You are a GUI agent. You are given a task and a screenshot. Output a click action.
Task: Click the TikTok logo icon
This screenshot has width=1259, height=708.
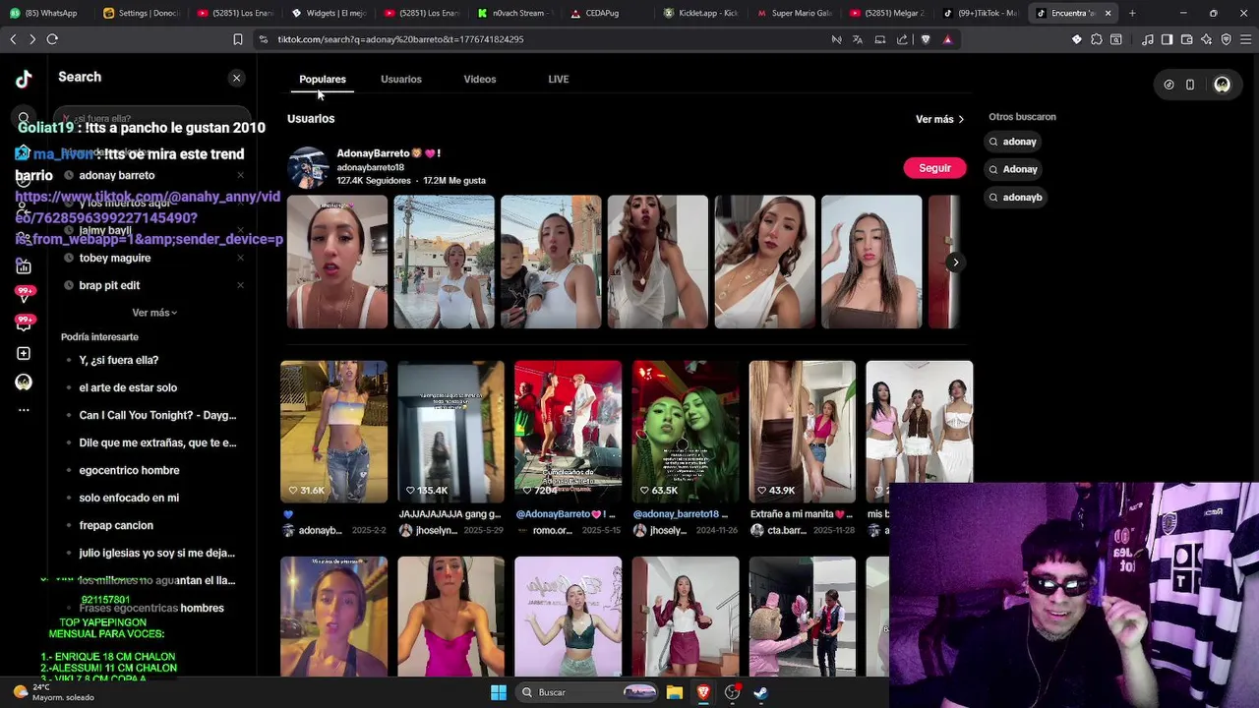coord(24,80)
